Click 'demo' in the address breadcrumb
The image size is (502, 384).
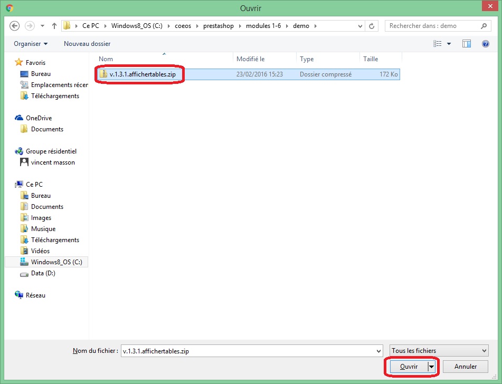click(x=301, y=26)
